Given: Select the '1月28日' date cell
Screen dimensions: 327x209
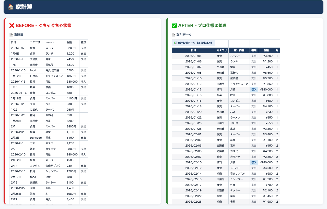Looking at the screenshot, I should [19, 121].
